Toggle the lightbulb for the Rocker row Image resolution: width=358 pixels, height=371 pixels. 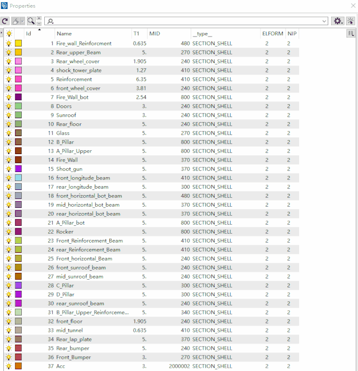pos(9,232)
